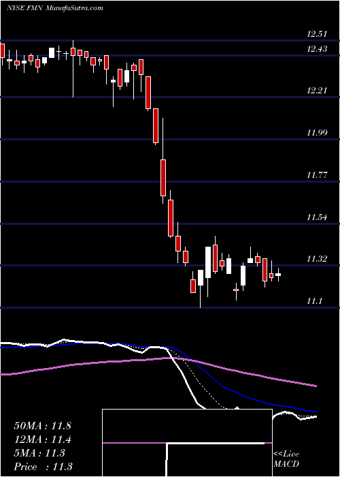Viewport: 340px width, 477px height.
Task: Click the last white candlestick on the chart
Action: 278,275
